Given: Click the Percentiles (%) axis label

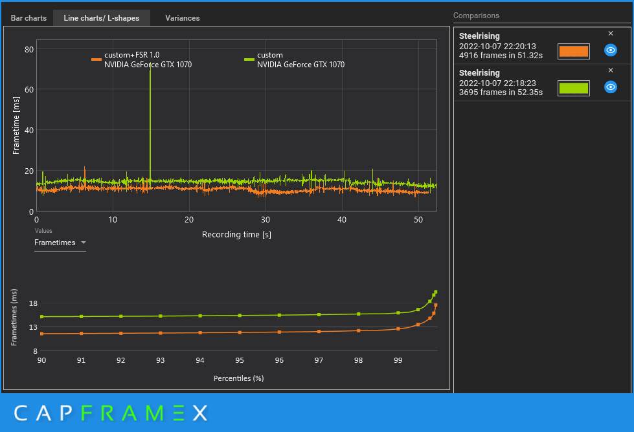Looking at the screenshot, I should pyautogui.click(x=238, y=378).
